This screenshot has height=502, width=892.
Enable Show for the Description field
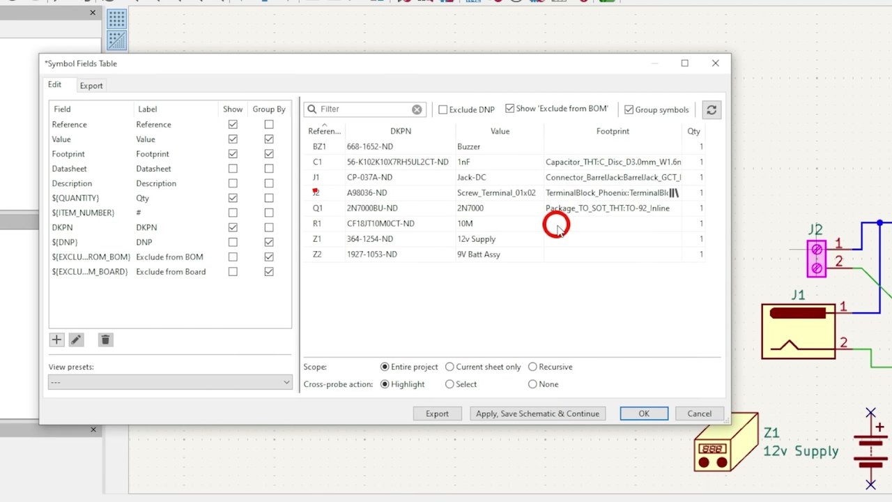point(233,183)
